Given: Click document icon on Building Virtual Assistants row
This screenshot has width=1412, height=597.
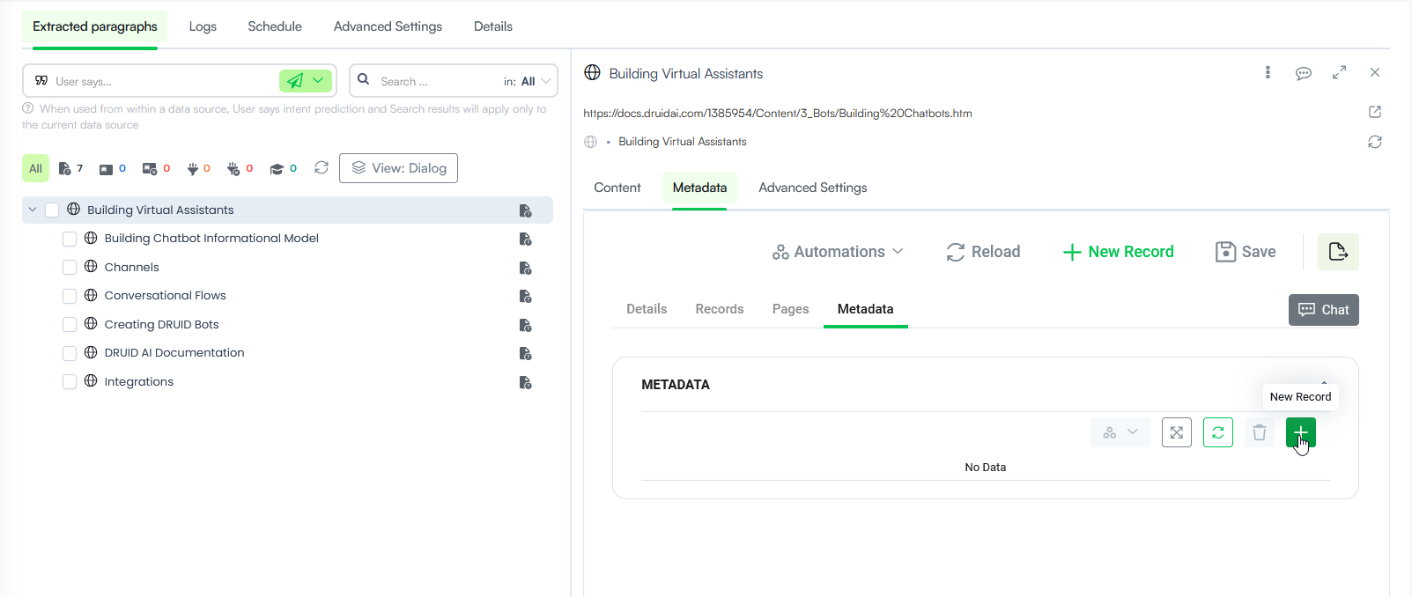Looking at the screenshot, I should (525, 210).
